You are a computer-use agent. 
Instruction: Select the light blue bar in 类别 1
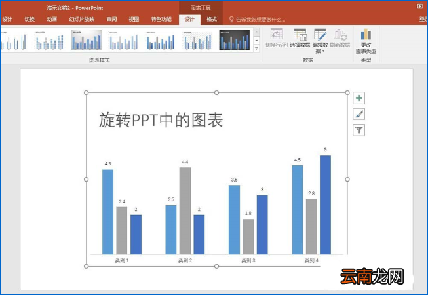[x=107, y=212]
